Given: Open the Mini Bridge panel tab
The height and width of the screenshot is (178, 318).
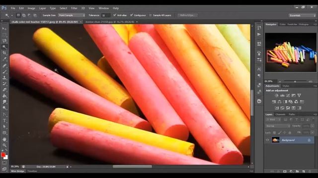Looking at the screenshot, I should [x=18, y=171].
